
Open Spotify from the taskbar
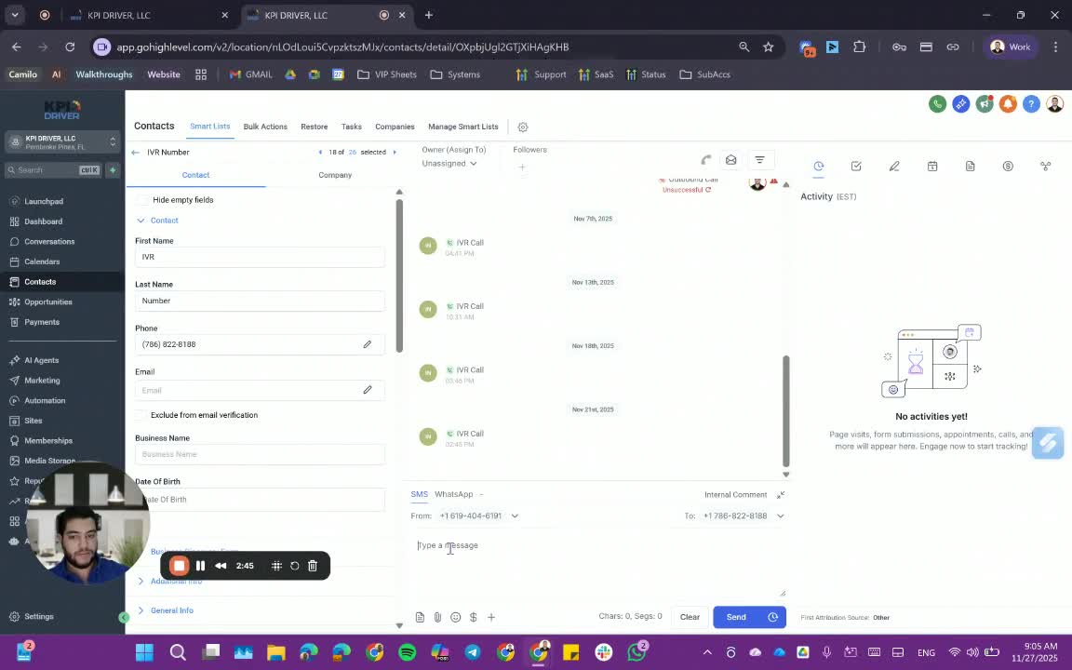407,652
